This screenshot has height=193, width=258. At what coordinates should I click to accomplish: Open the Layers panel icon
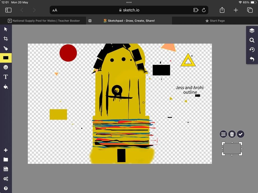pos(252,31)
